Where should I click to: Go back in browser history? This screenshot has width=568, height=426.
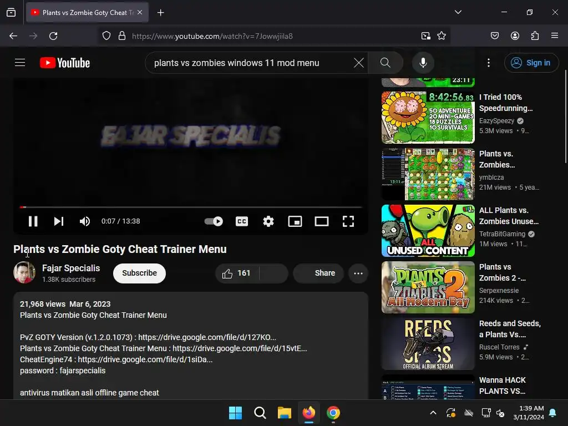13,36
